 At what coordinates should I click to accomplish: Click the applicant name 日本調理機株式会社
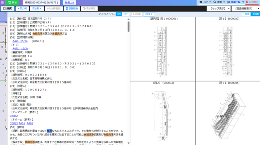[x=41, y=78]
